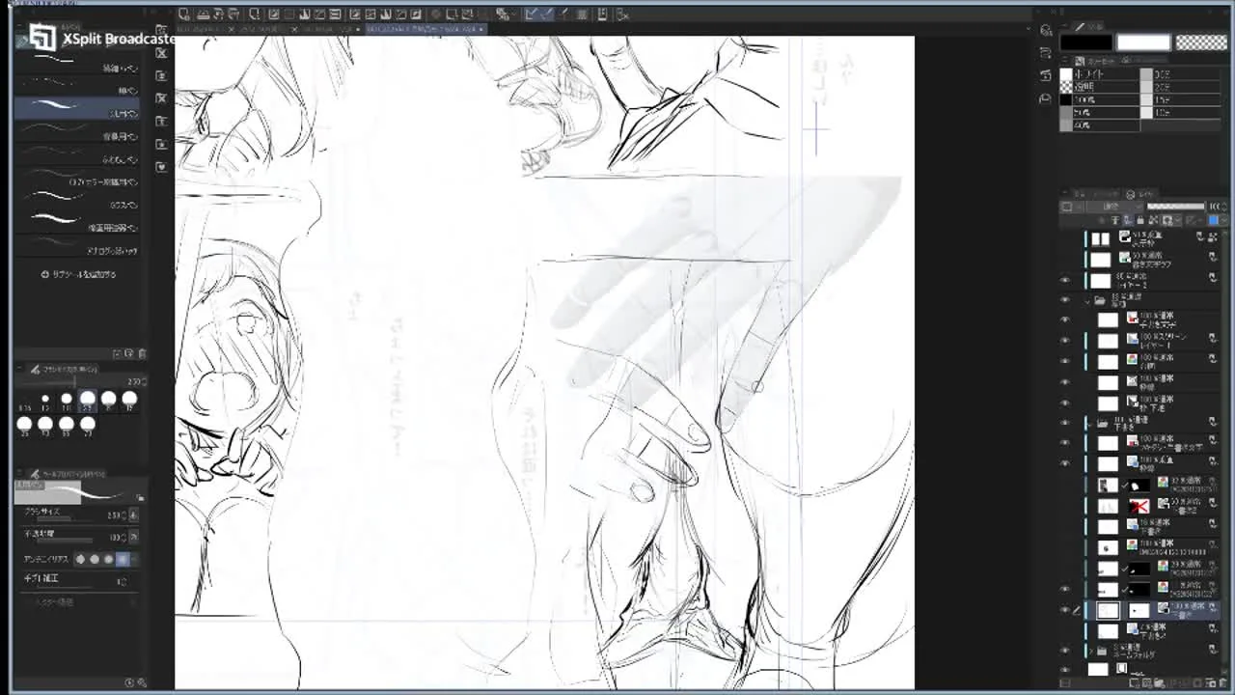
Task: Click the snap to ruler toolbar icon
Action: [533, 14]
